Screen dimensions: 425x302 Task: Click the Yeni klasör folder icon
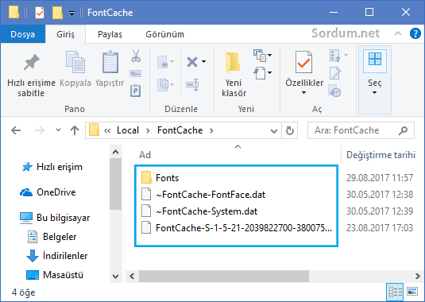(x=233, y=63)
